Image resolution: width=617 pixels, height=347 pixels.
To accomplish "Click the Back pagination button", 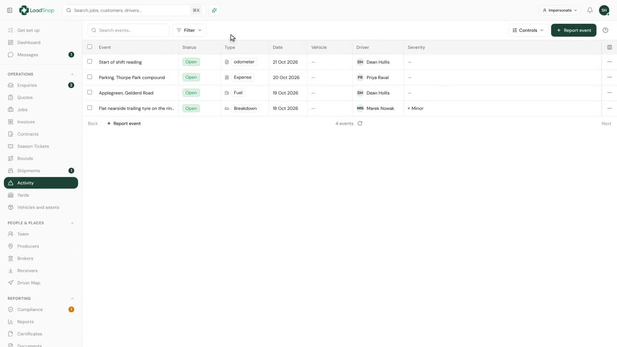I will click(93, 123).
